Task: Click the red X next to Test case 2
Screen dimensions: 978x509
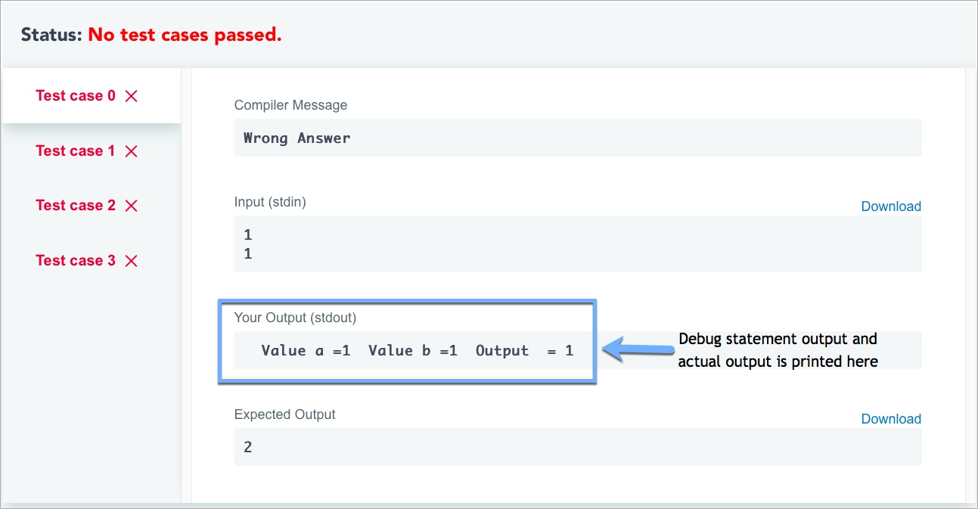Action: coord(131,206)
